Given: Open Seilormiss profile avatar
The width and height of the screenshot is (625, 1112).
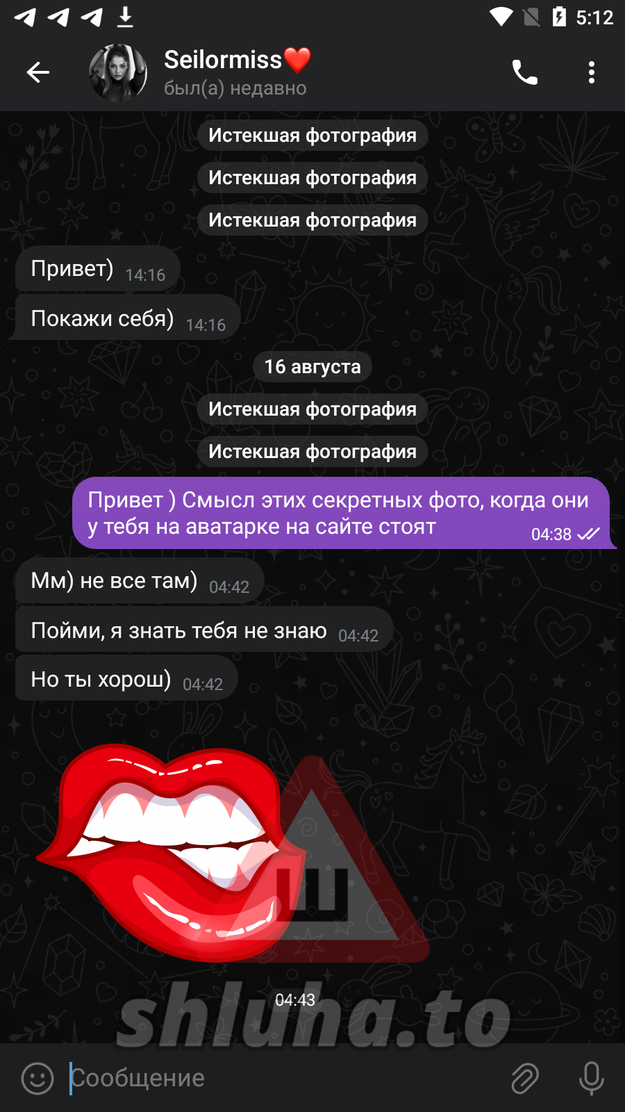Looking at the screenshot, I should [118, 72].
